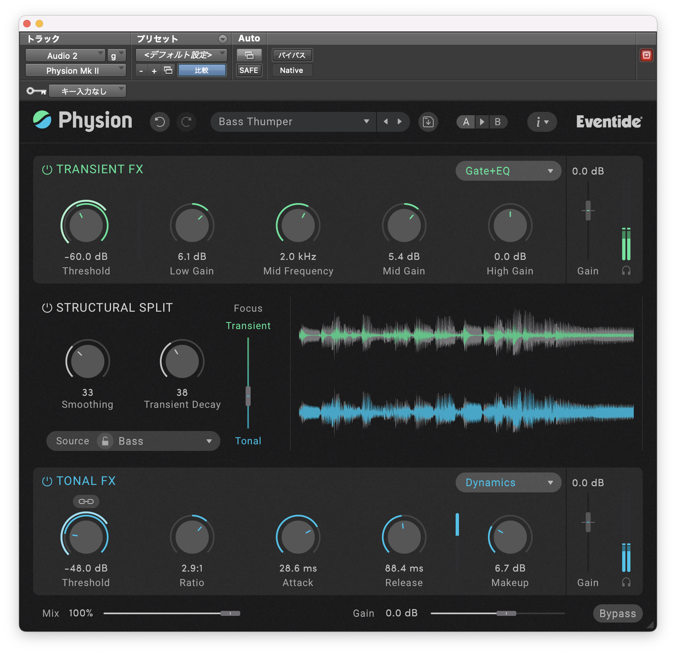The image size is (676, 654).
Task: Redo the change with the redo arrow
Action: (x=186, y=122)
